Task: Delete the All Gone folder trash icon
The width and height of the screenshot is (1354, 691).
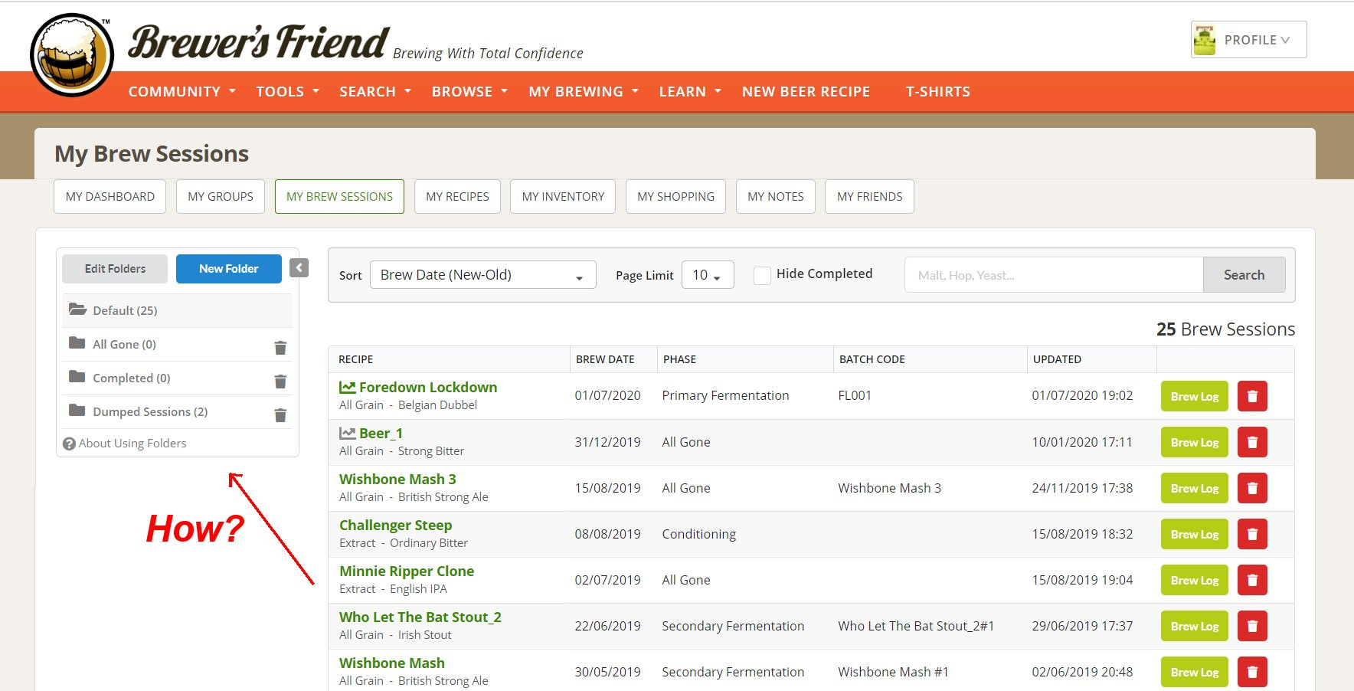Action: 280,348
